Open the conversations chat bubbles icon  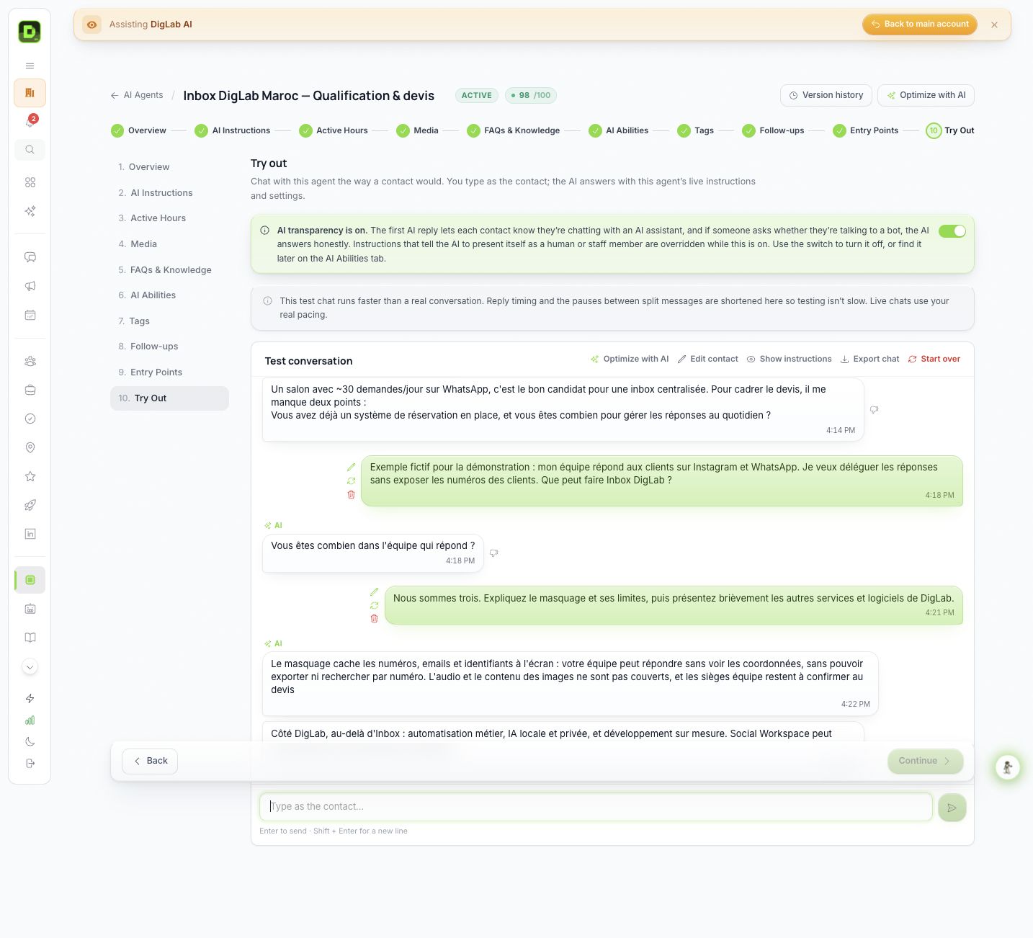30,257
